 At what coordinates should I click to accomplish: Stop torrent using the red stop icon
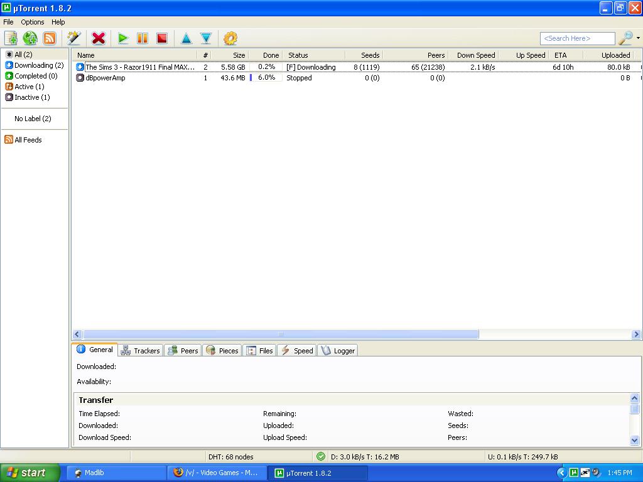(x=162, y=38)
